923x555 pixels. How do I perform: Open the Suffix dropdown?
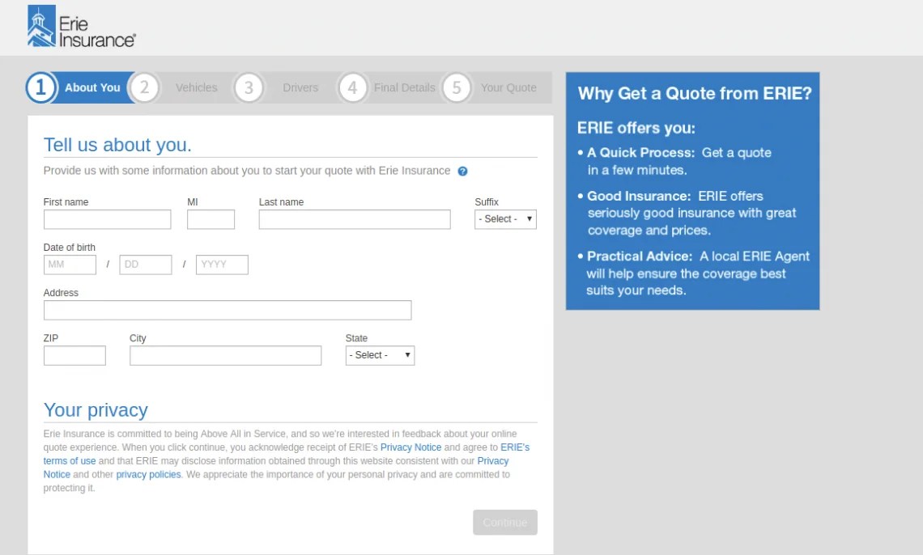(504, 218)
